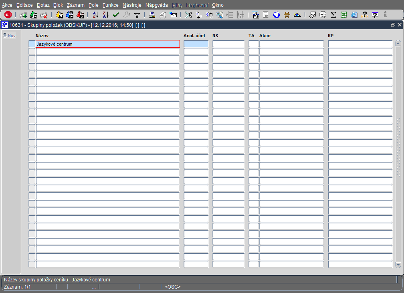Click the window question-mark context help icon

coord(375,15)
